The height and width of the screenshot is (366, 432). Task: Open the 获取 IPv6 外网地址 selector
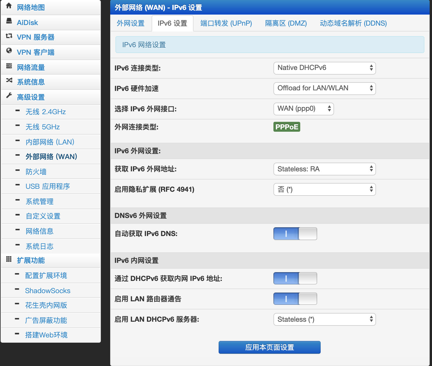(x=324, y=169)
